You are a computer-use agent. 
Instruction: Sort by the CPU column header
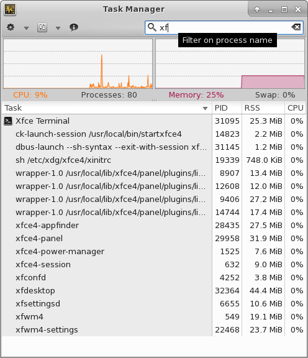[x=296, y=108]
